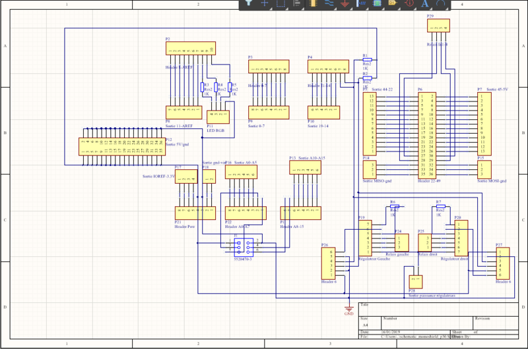Click the red directive marker icon
This screenshot has width=528, height=349.
[x=409, y=3]
